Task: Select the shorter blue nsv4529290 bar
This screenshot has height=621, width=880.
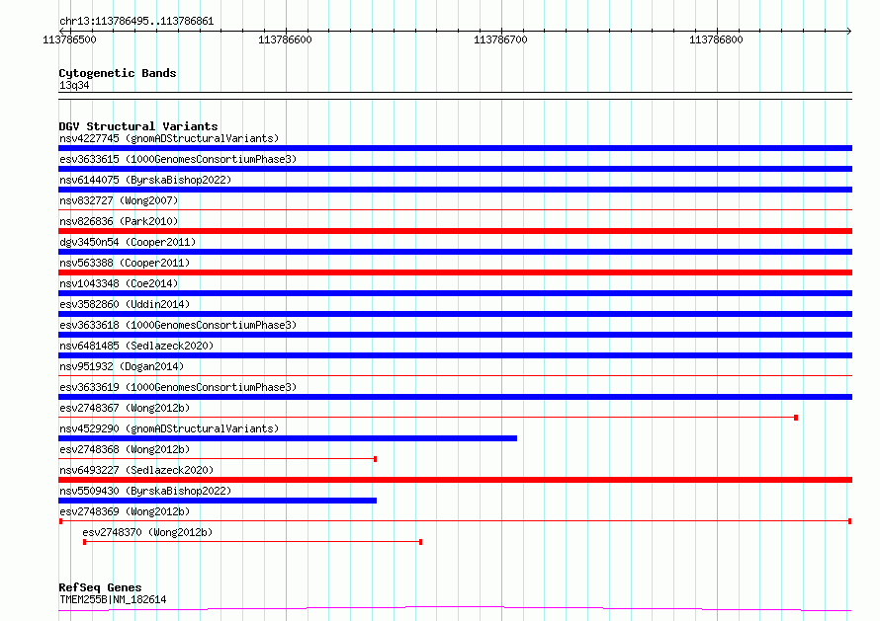Action: [x=287, y=438]
